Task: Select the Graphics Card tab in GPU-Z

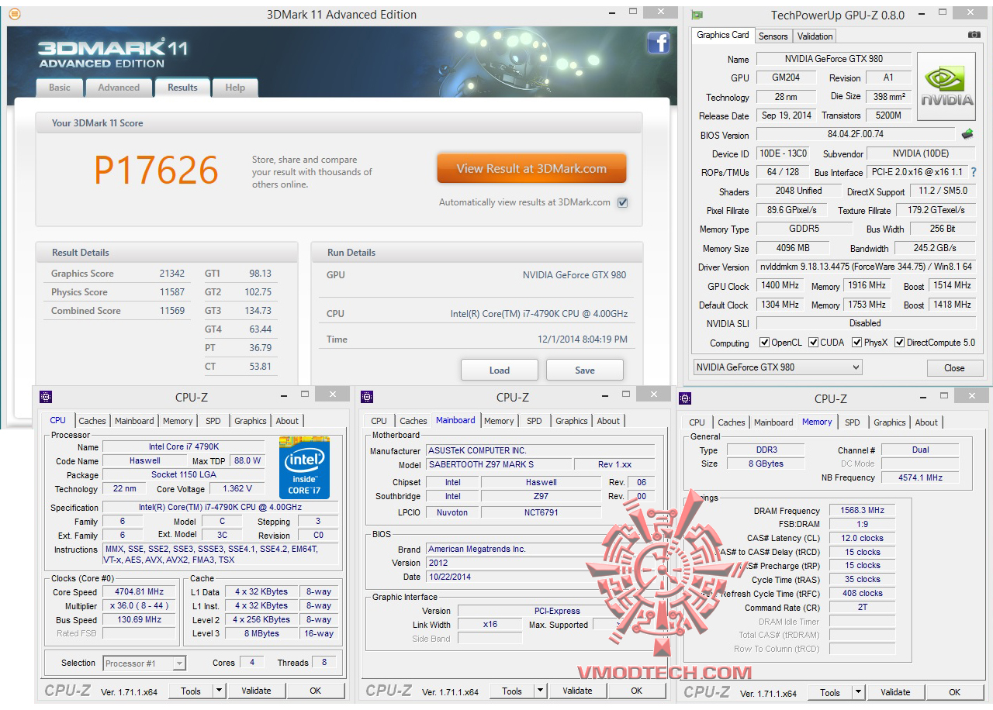Action: [x=723, y=35]
